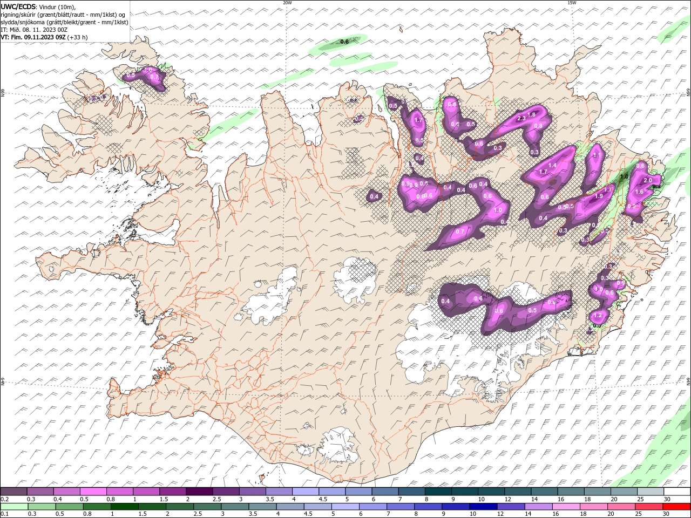Image resolution: width=691 pixels, height=518 pixels.
Task: Click the 'rigning/skúrir' description line in header
Action: 63,15
